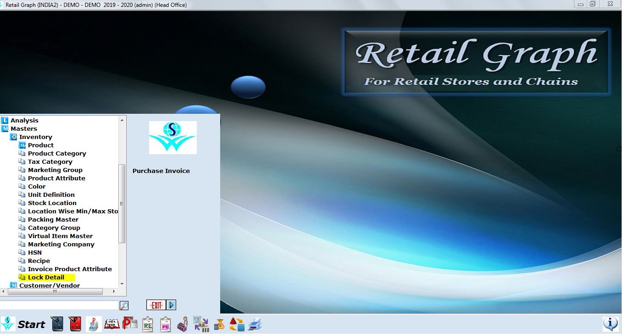This screenshot has width=622, height=334.
Task: Open Product Category master
Action: (57, 153)
